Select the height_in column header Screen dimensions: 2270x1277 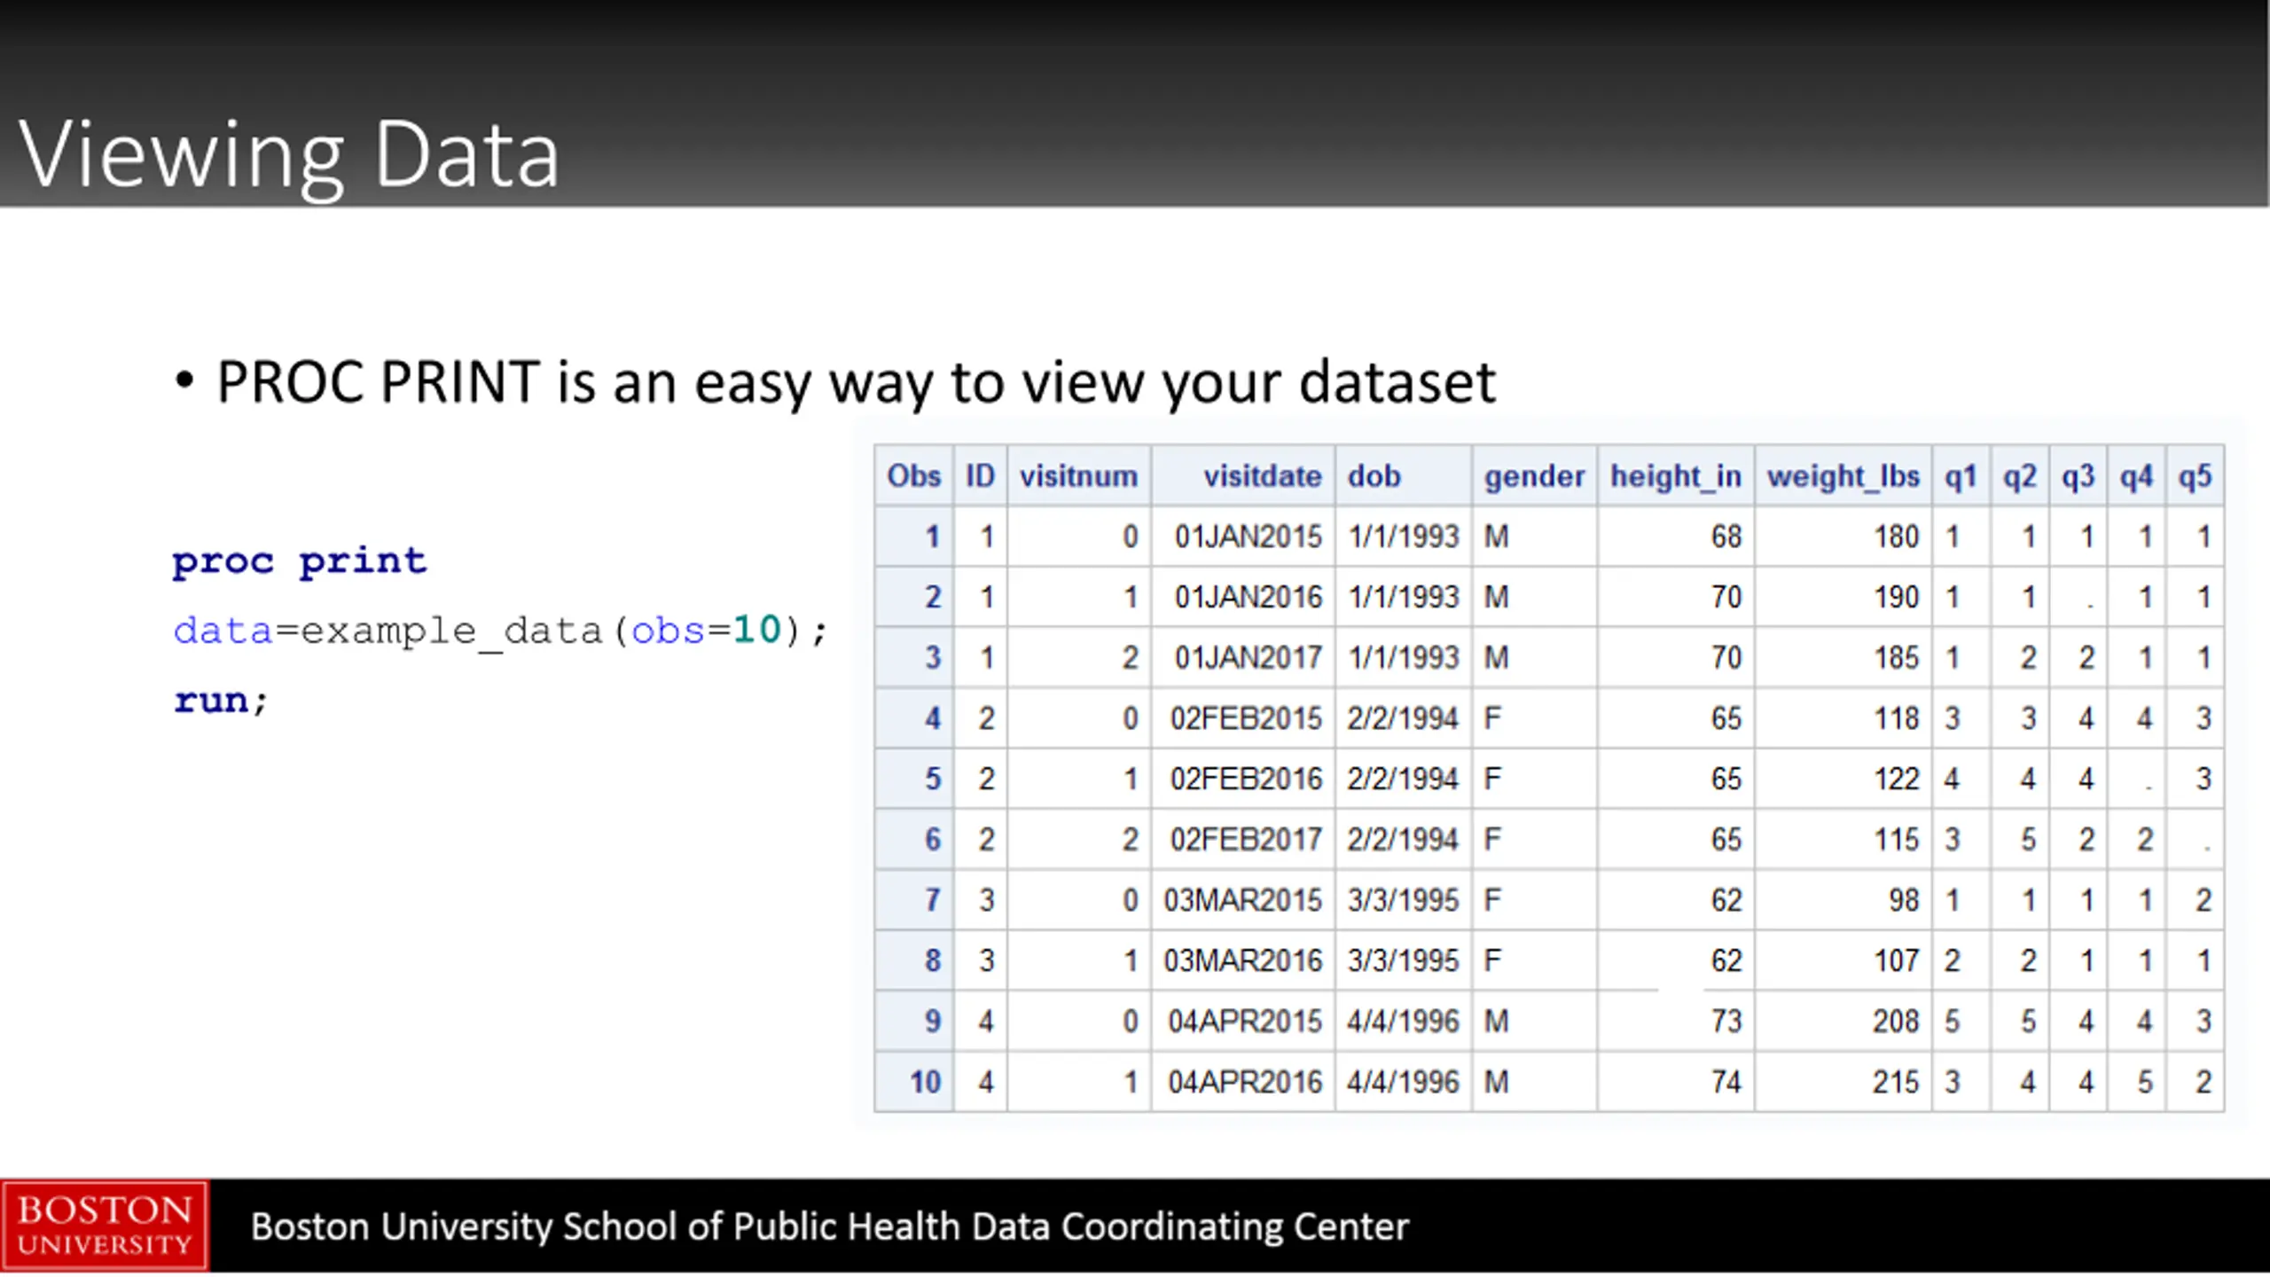tap(1675, 476)
